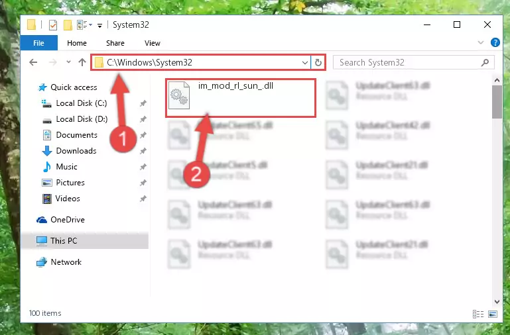The width and height of the screenshot is (510, 335).
Task: Open Documents in the sidebar
Action: [76, 135]
